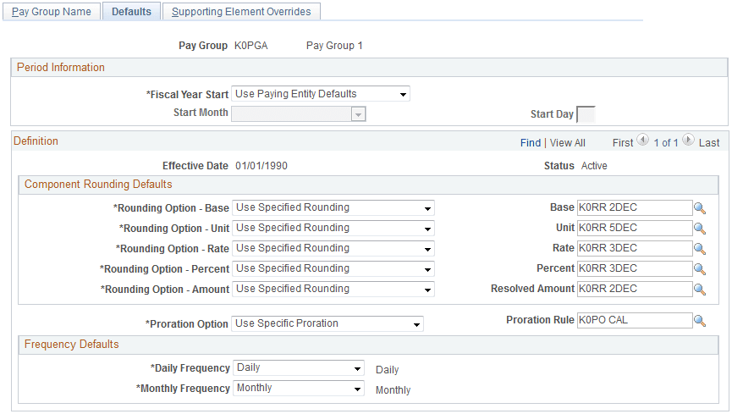Click the Find link
732x414 pixels.
pyautogui.click(x=531, y=143)
